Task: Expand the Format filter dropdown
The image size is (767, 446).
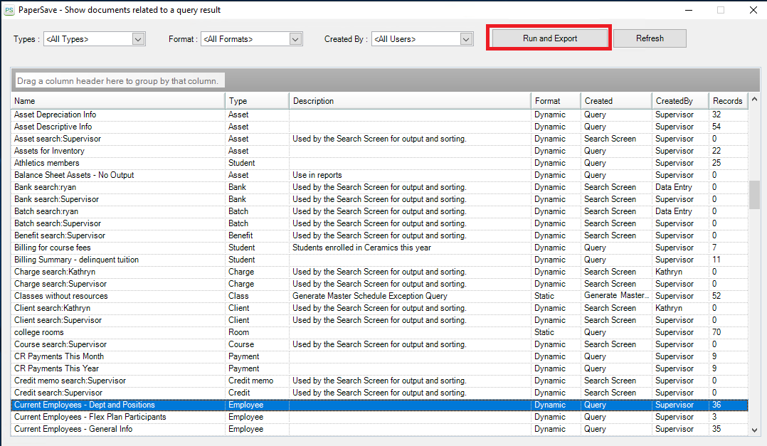Action: [x=296, y=39]
